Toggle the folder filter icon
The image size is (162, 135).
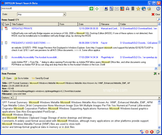(149, 9)
